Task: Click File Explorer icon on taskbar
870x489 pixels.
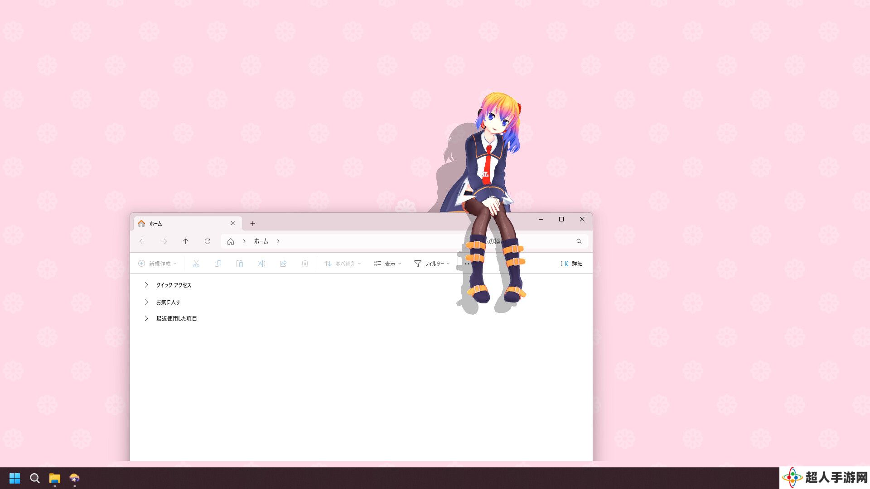Action: click(x=55, y=478)
